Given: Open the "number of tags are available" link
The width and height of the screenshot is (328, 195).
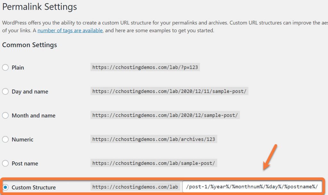Looking at the screenshot, I should tap(70, 30).
